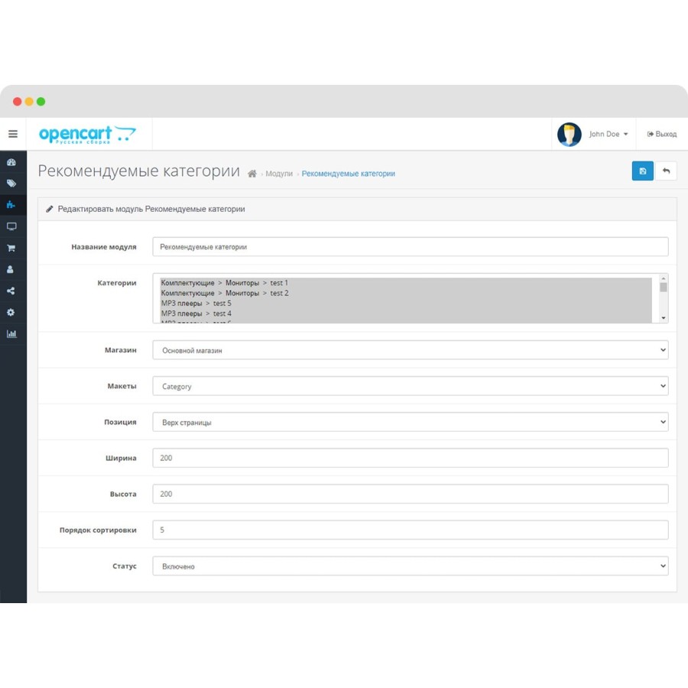Screen dimensions: 688x688
Task: Focus the Название модуля input field
Action: (x=411, y=247)
